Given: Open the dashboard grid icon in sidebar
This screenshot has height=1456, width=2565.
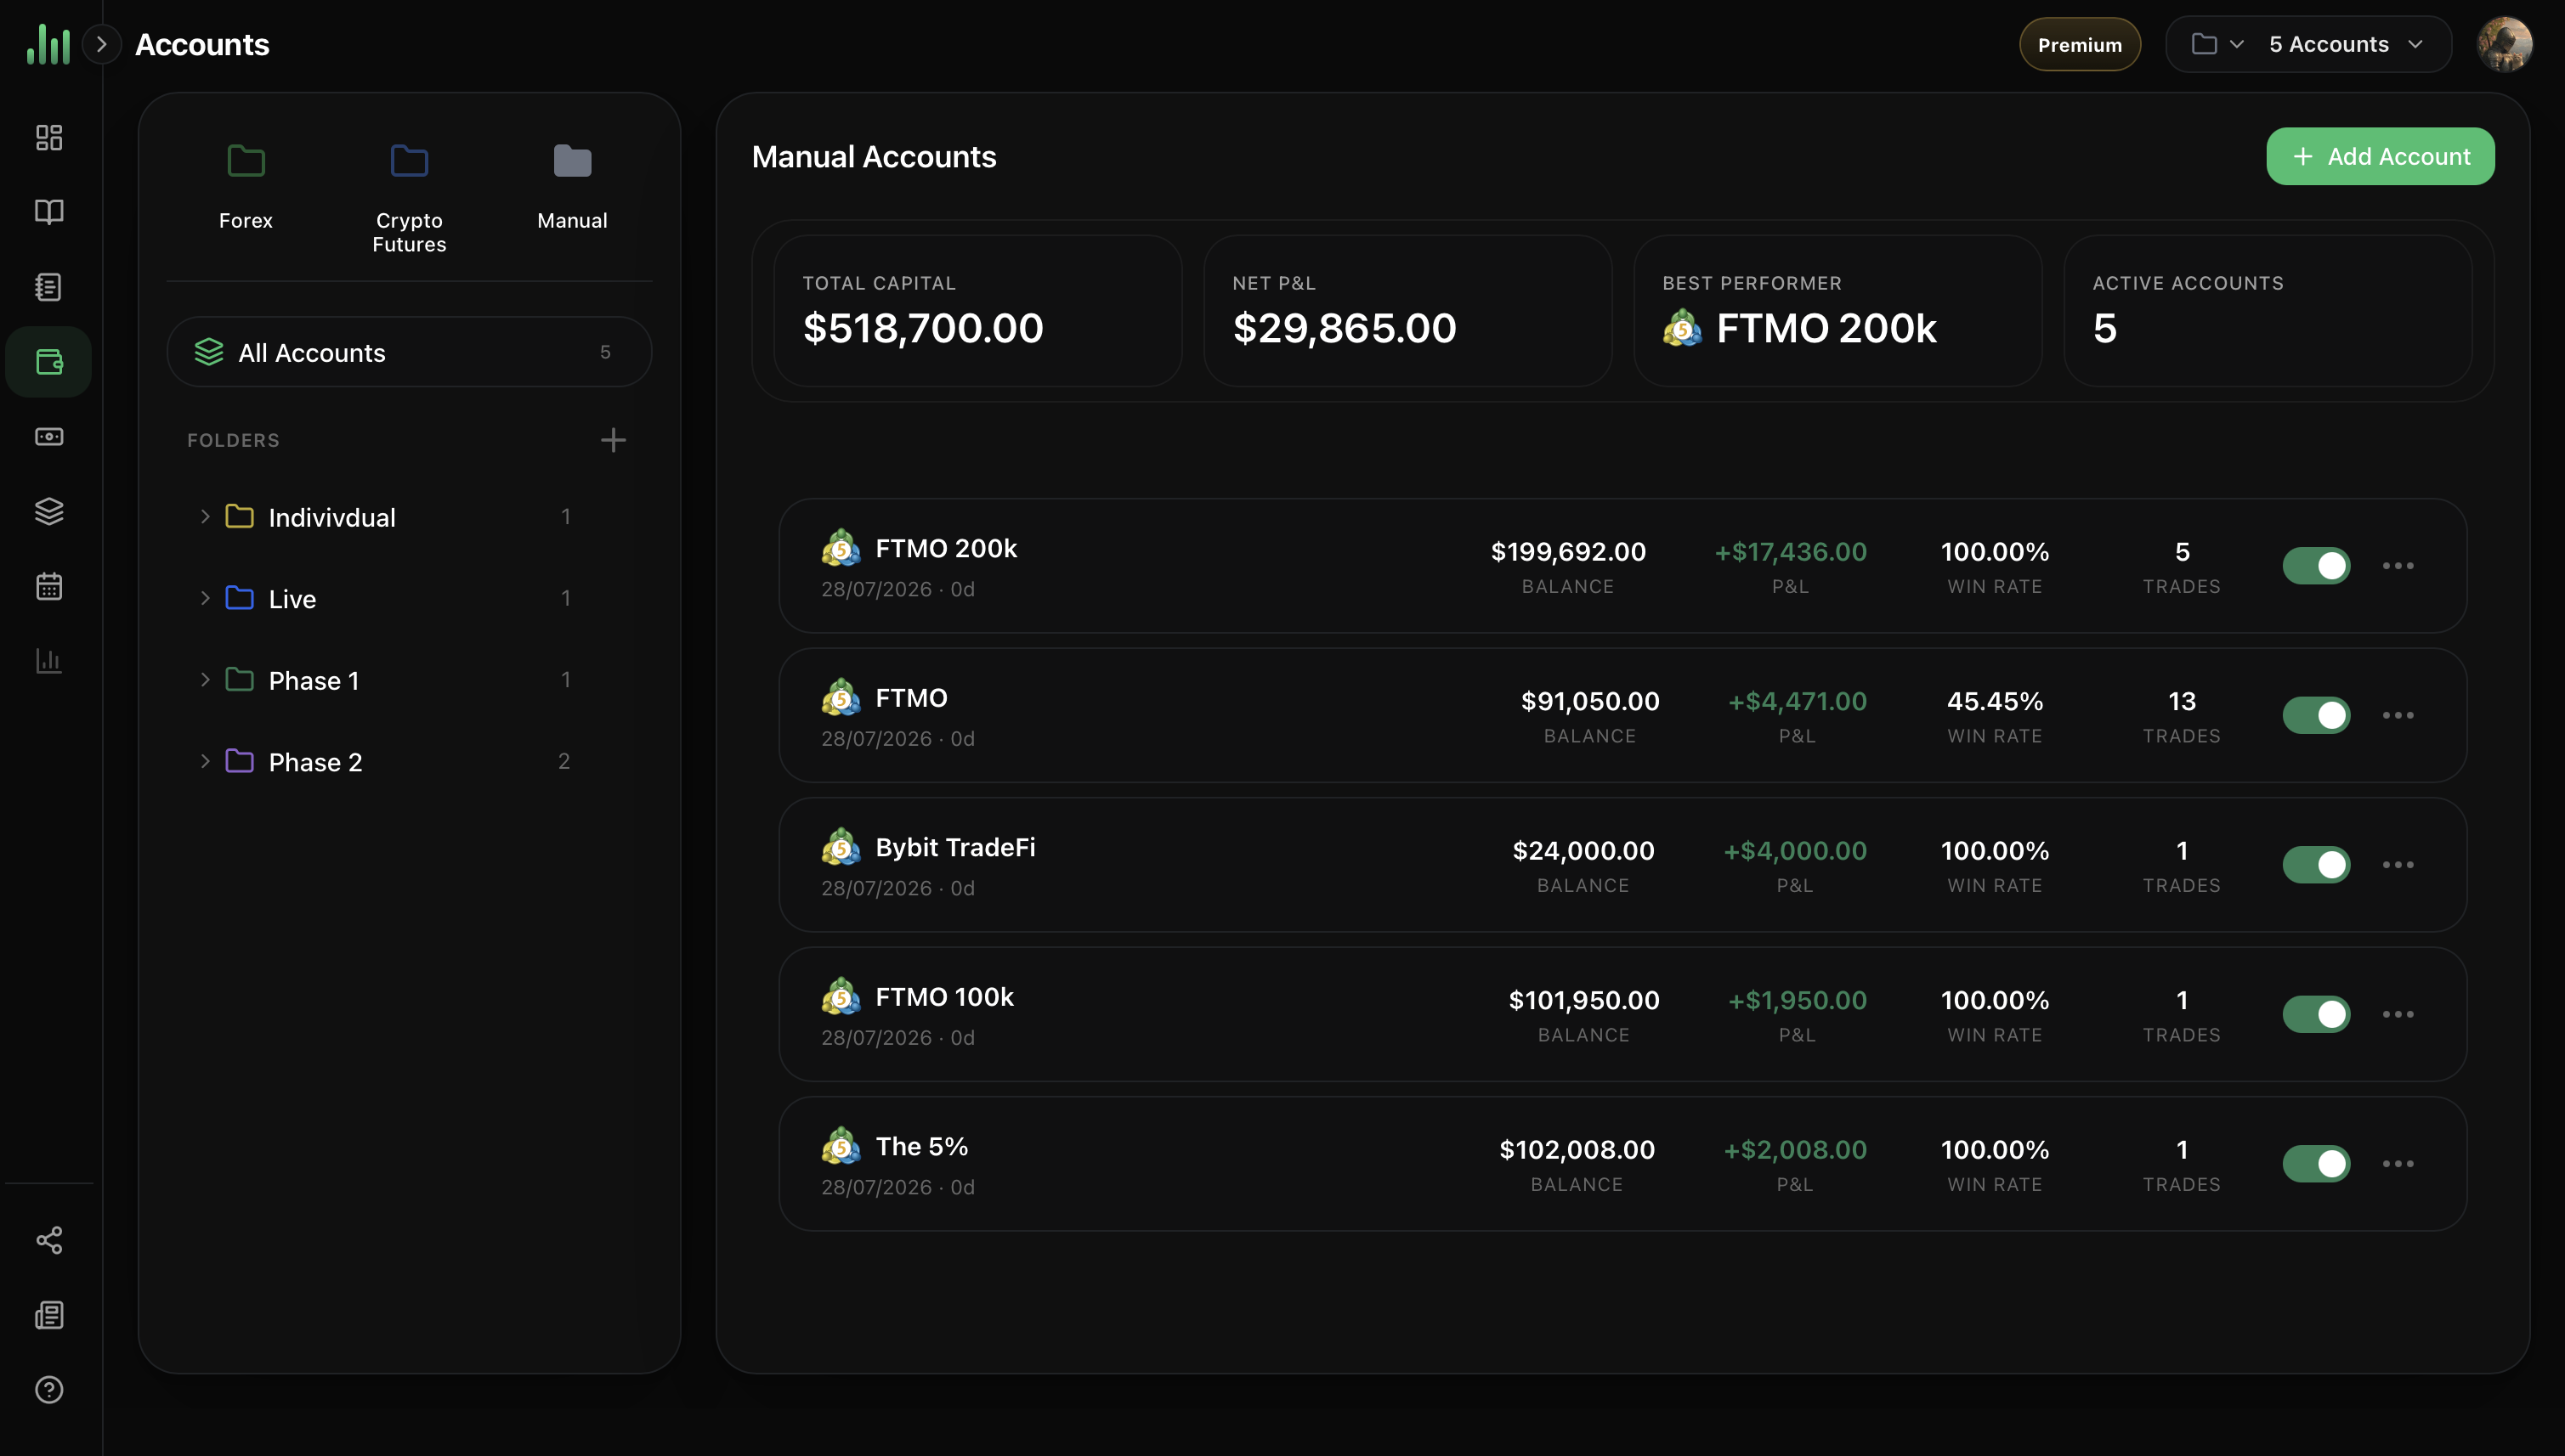Looking at the screenshot, I should tap(49, 137).
